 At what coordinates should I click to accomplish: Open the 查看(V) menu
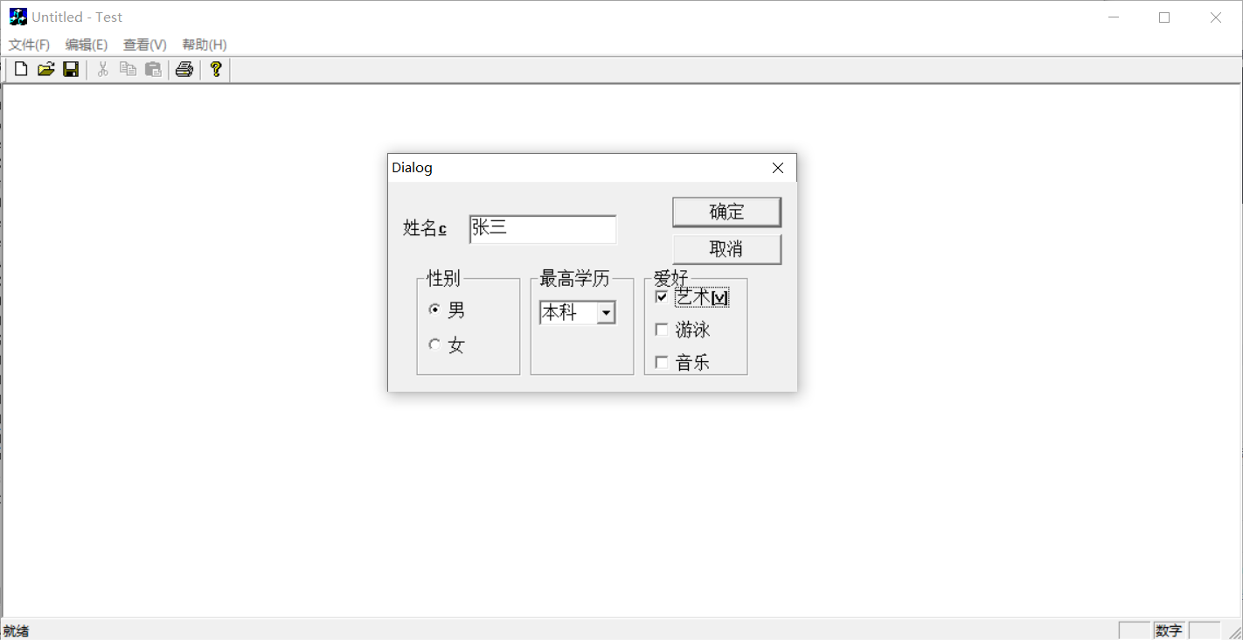[x=144, y=44]
